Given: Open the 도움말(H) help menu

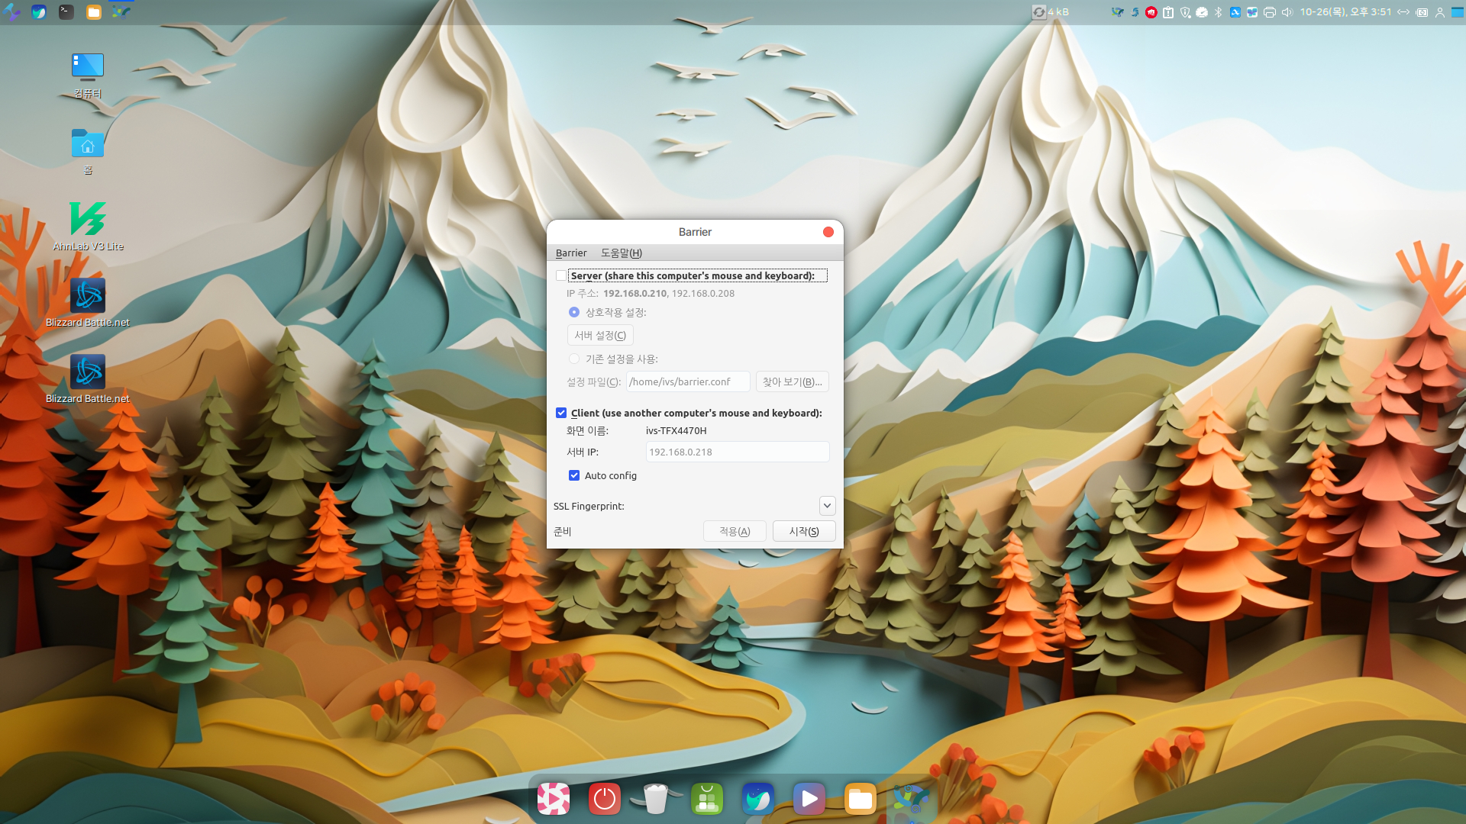Looking at the screenshot, I should (x=621, y=253).
